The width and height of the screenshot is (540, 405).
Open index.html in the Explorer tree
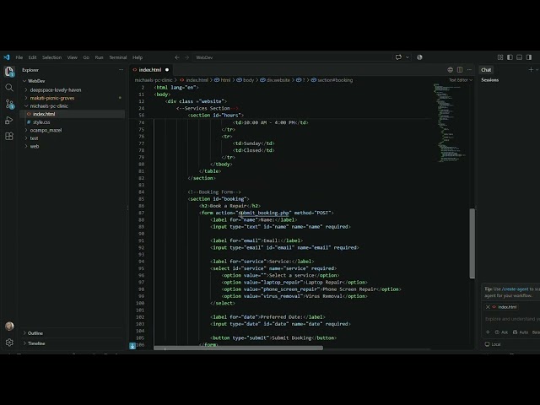pyautogui.click(x=44, y=114)
